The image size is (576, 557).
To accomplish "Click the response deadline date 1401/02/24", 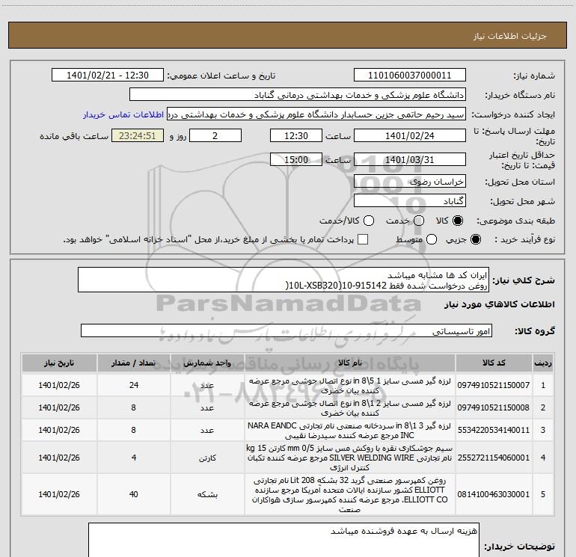I will [410, 135].
